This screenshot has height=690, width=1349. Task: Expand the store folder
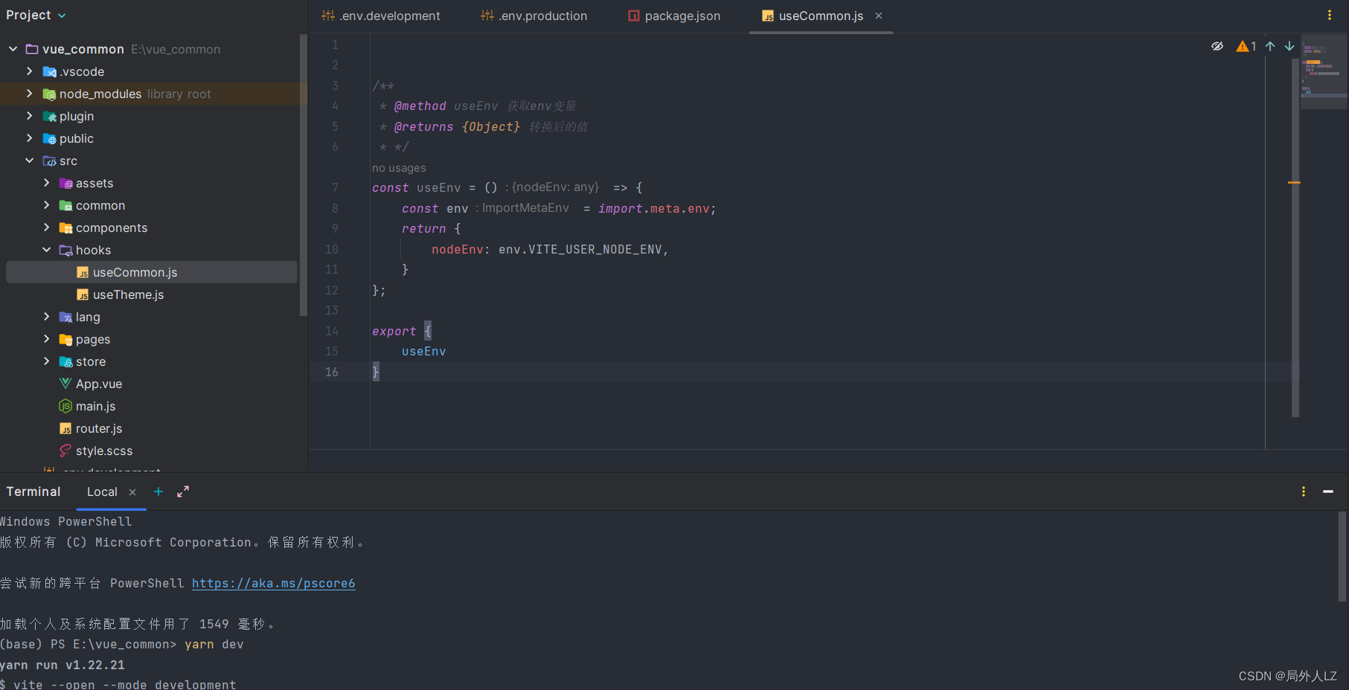[x=46, y=361]
